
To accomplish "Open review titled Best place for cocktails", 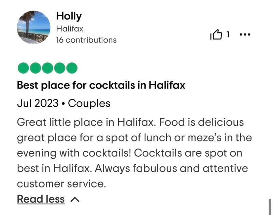I will click(x=101, y=85).
